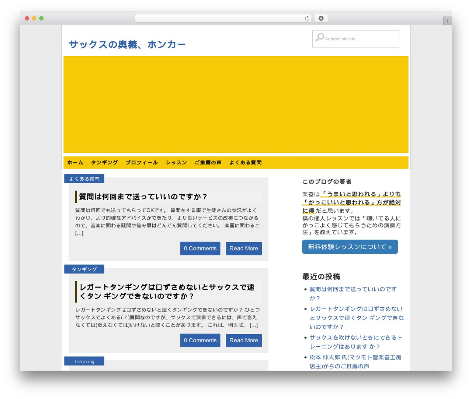Open post title 質問は何回まで送っていいのですか？
472x399 pixels.
(x=143, y=197)
